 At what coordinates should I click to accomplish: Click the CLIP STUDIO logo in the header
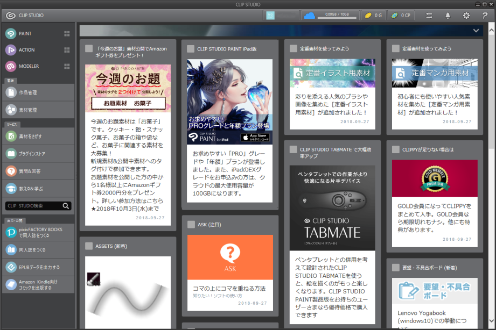tap(11, 15)
